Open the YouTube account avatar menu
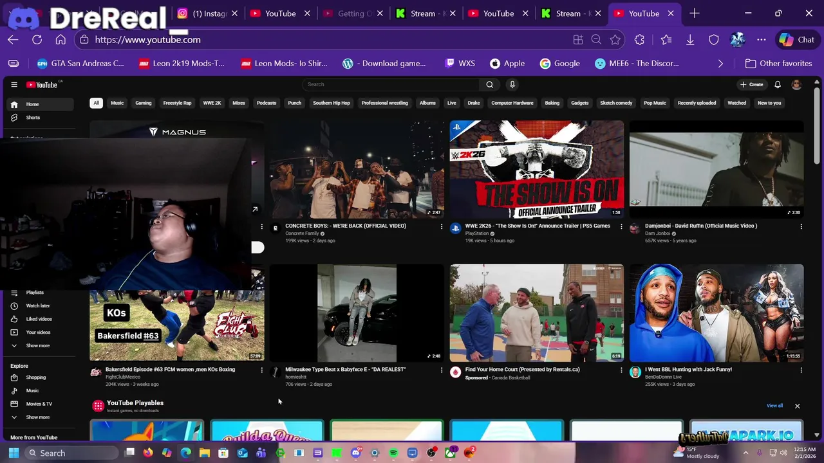This screenshot has height=463, width=824. click(796, 84)
